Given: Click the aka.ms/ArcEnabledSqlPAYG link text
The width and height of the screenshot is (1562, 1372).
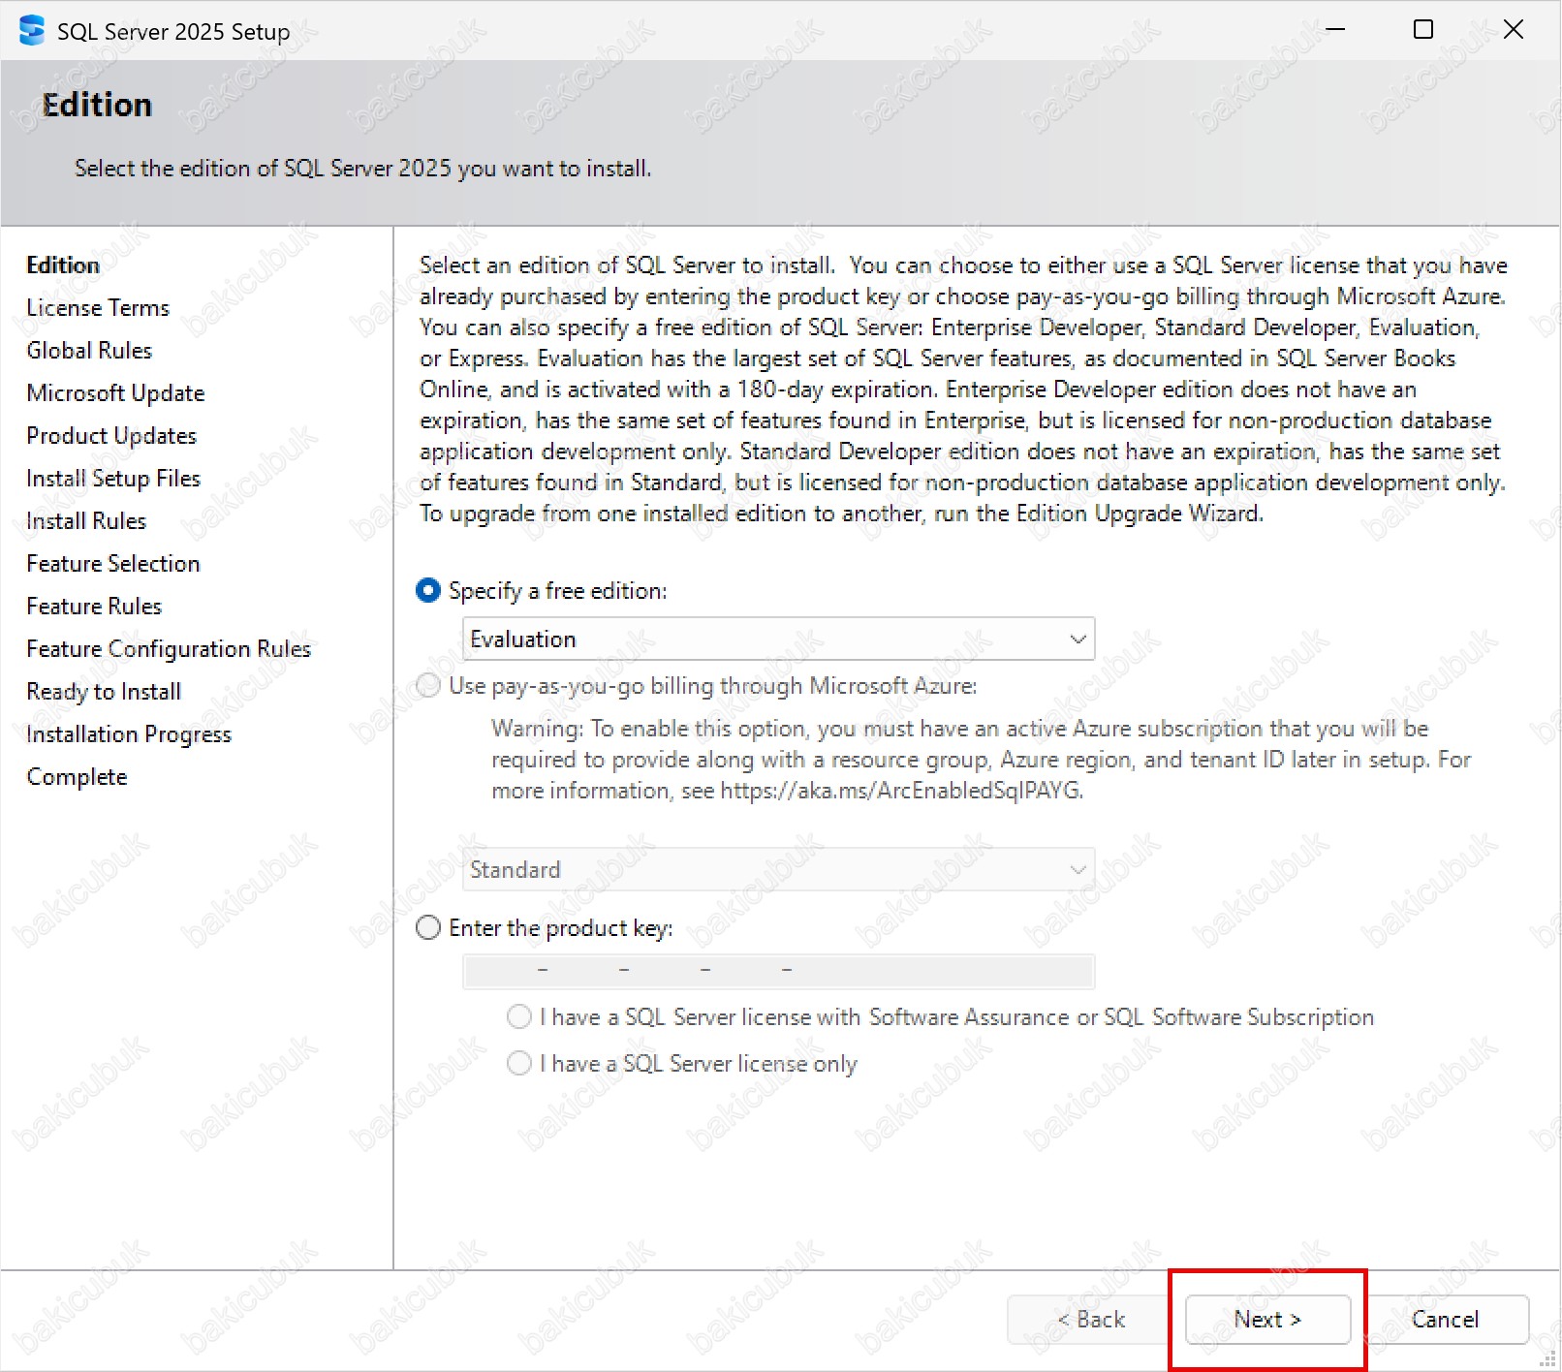Looking at the screenshot, I should point(900,791).
